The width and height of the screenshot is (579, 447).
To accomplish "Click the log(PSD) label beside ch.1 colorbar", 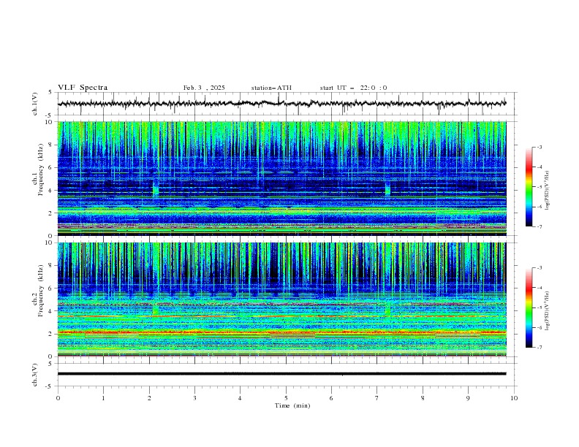I will coord(548,191).
